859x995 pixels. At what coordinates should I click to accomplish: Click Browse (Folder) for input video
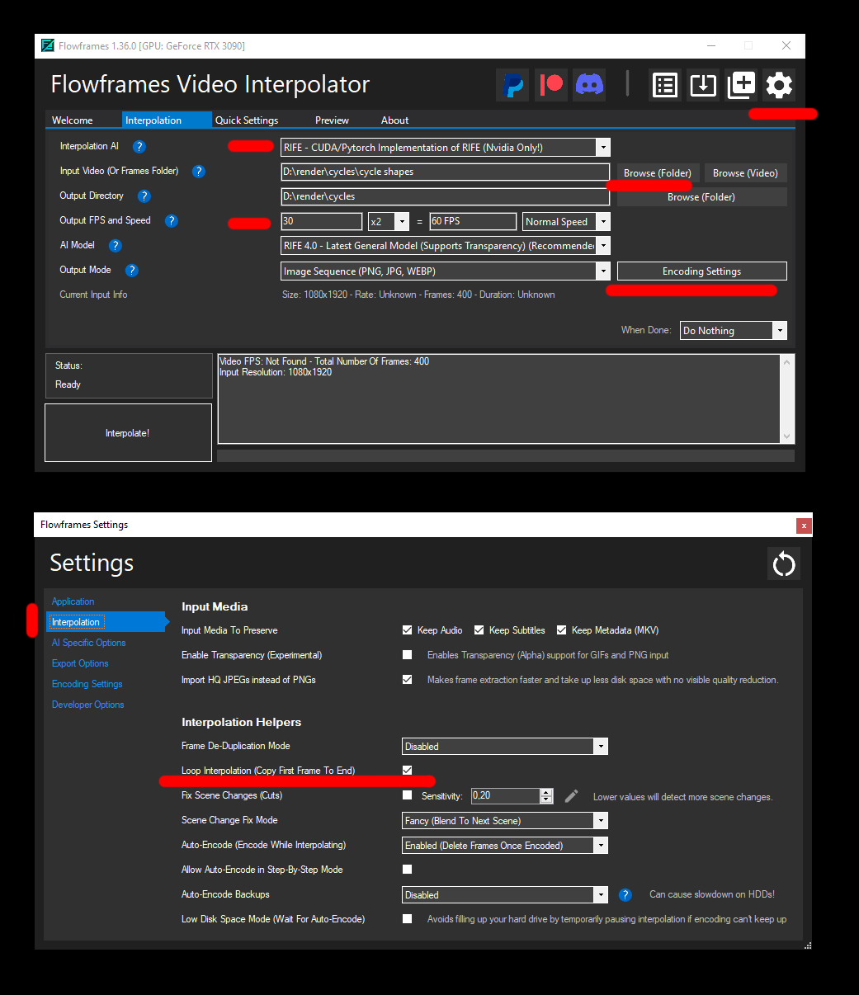(x=658, y=172)
